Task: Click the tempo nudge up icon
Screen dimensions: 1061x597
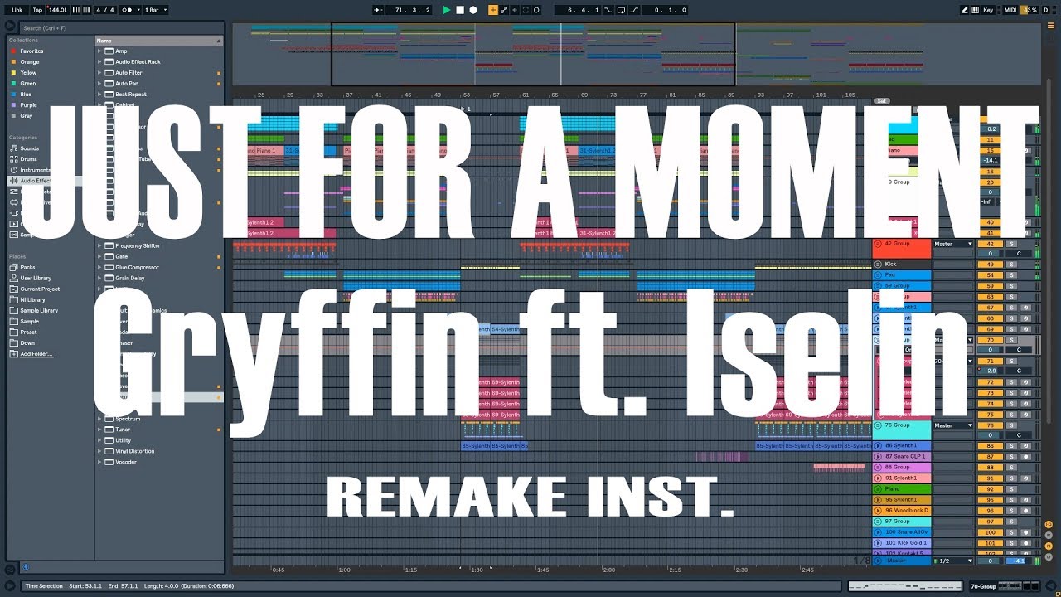Action: click(86, 10)
